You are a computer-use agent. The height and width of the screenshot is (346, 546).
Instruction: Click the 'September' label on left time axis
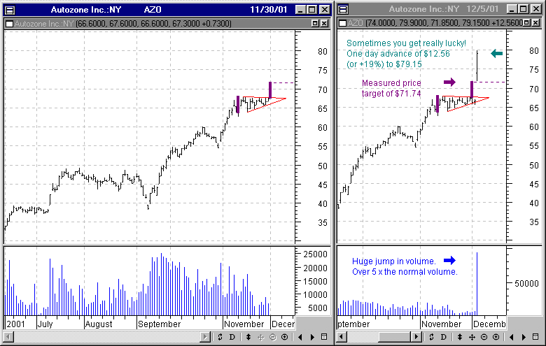point(159,324)
